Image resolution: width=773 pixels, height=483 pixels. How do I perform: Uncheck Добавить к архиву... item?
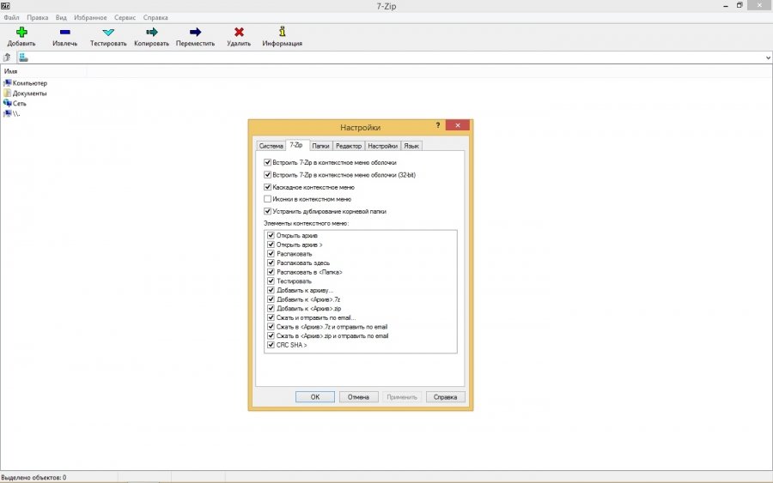(x=271, y=290)
